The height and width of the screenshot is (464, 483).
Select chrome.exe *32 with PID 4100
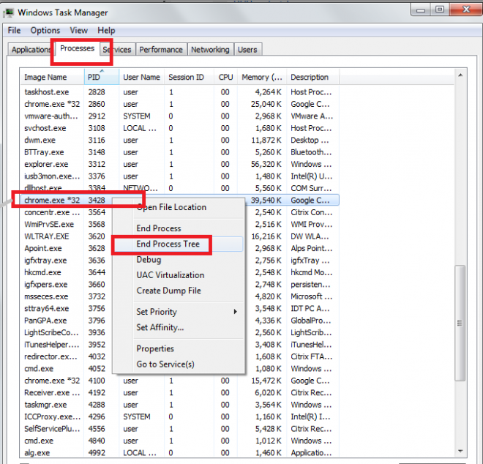pos(180,381)
